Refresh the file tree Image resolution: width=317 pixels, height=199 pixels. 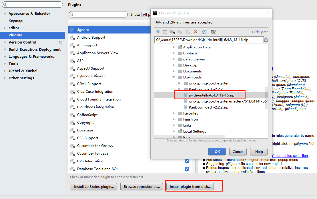[x=204, y=32]
